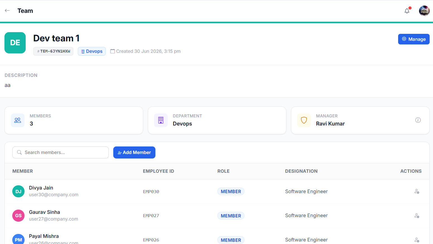Click email user30@company.com
The image size is (433, 244).
[x=54, y=195]
